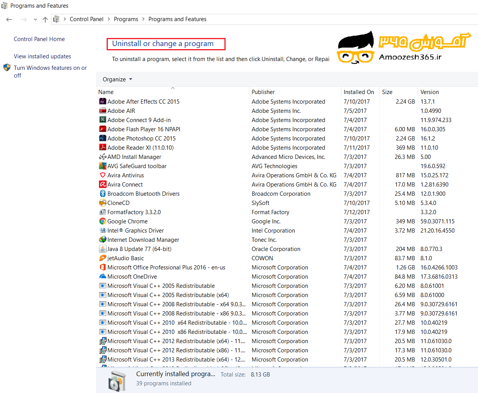
Task: Click the Adobe Reader XI icon
Action: [x=102, y=147]
